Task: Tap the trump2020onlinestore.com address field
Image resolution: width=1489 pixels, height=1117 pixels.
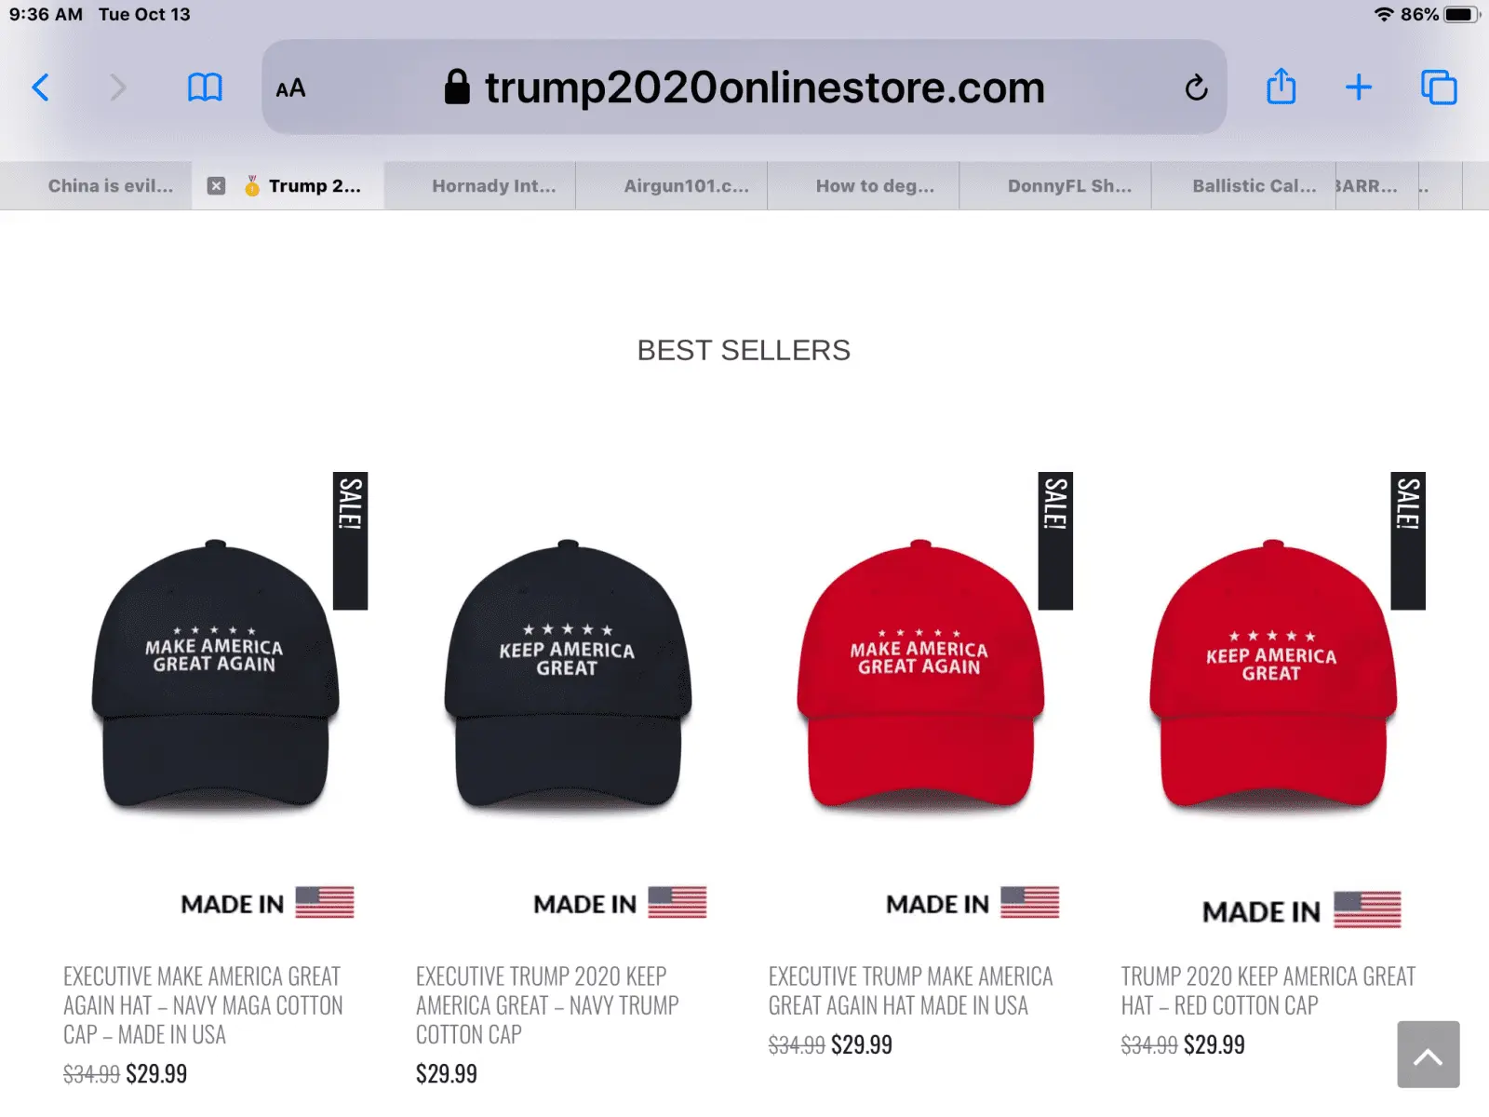Action: tap(744, 87)
